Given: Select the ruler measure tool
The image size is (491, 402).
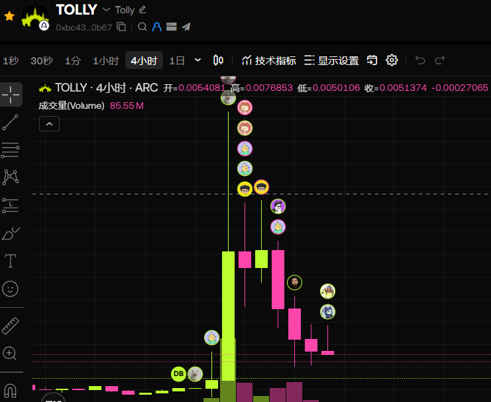Looking at the screenshot, I should click(x=11, y=326).
